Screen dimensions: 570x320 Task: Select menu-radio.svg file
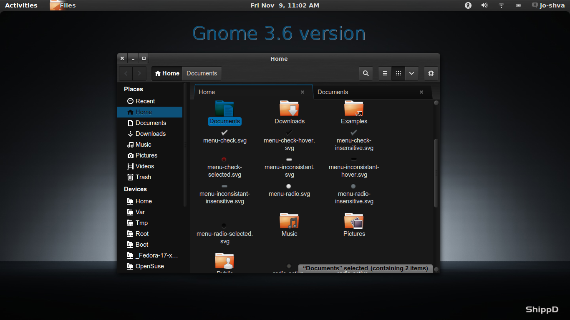pyautogui.click(x=289, y=190)
